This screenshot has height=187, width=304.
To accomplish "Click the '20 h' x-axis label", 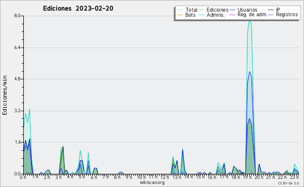I will coord(258,177).
